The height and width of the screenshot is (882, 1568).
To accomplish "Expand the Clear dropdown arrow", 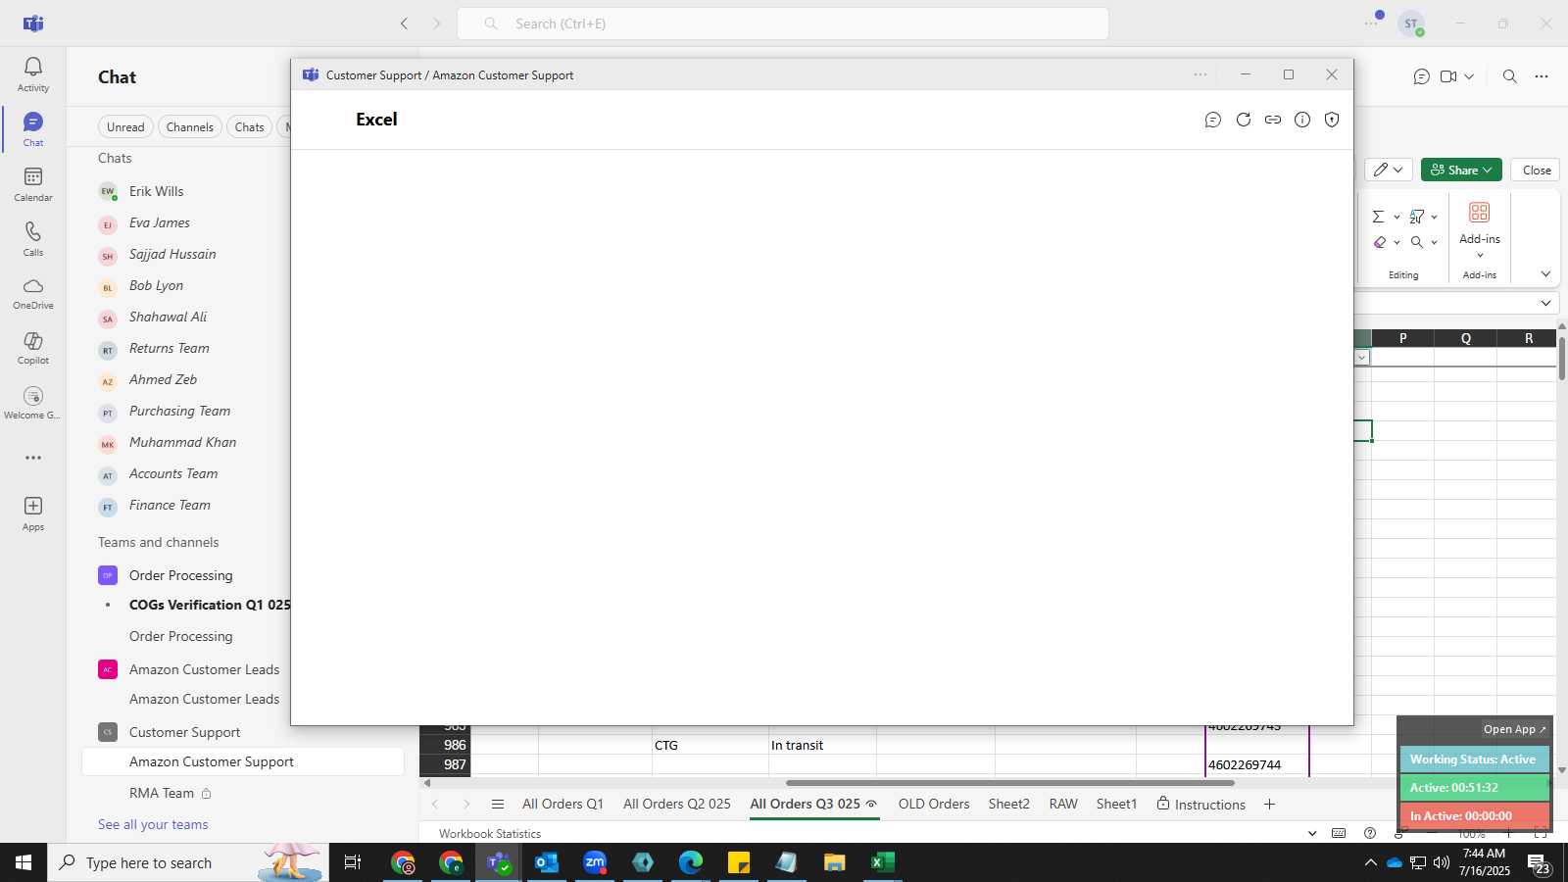I will [x=1396, y=242].
